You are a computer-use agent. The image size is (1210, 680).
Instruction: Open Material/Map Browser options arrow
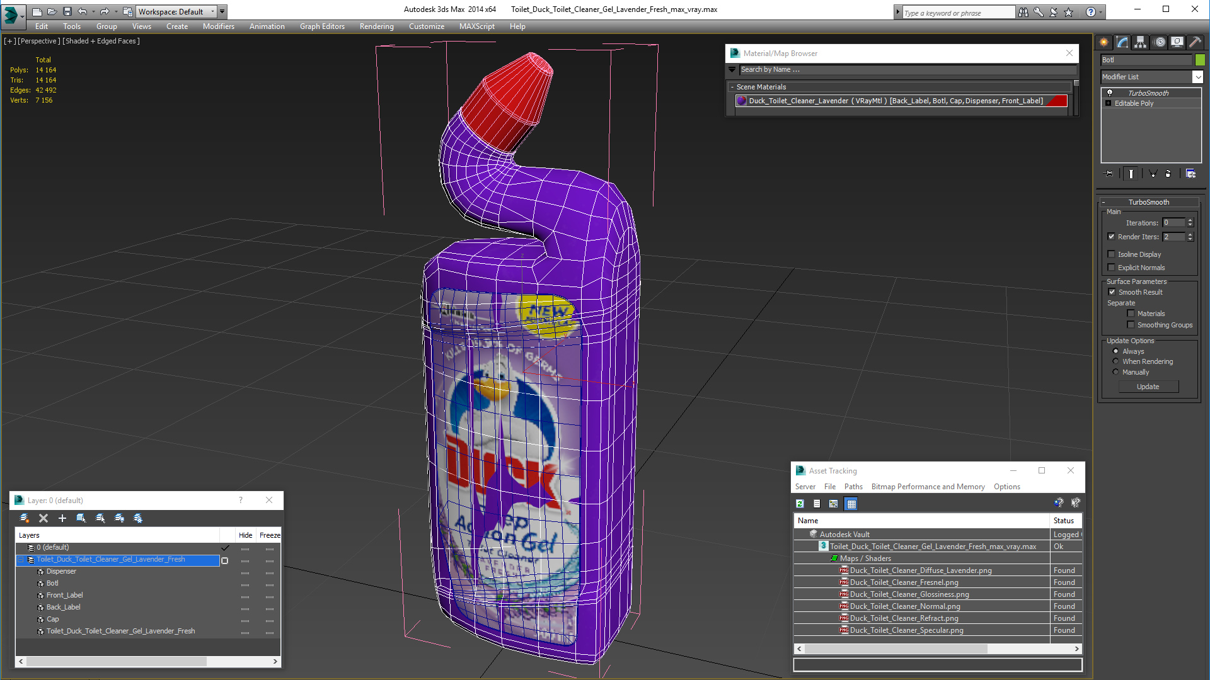click(732, 70)
